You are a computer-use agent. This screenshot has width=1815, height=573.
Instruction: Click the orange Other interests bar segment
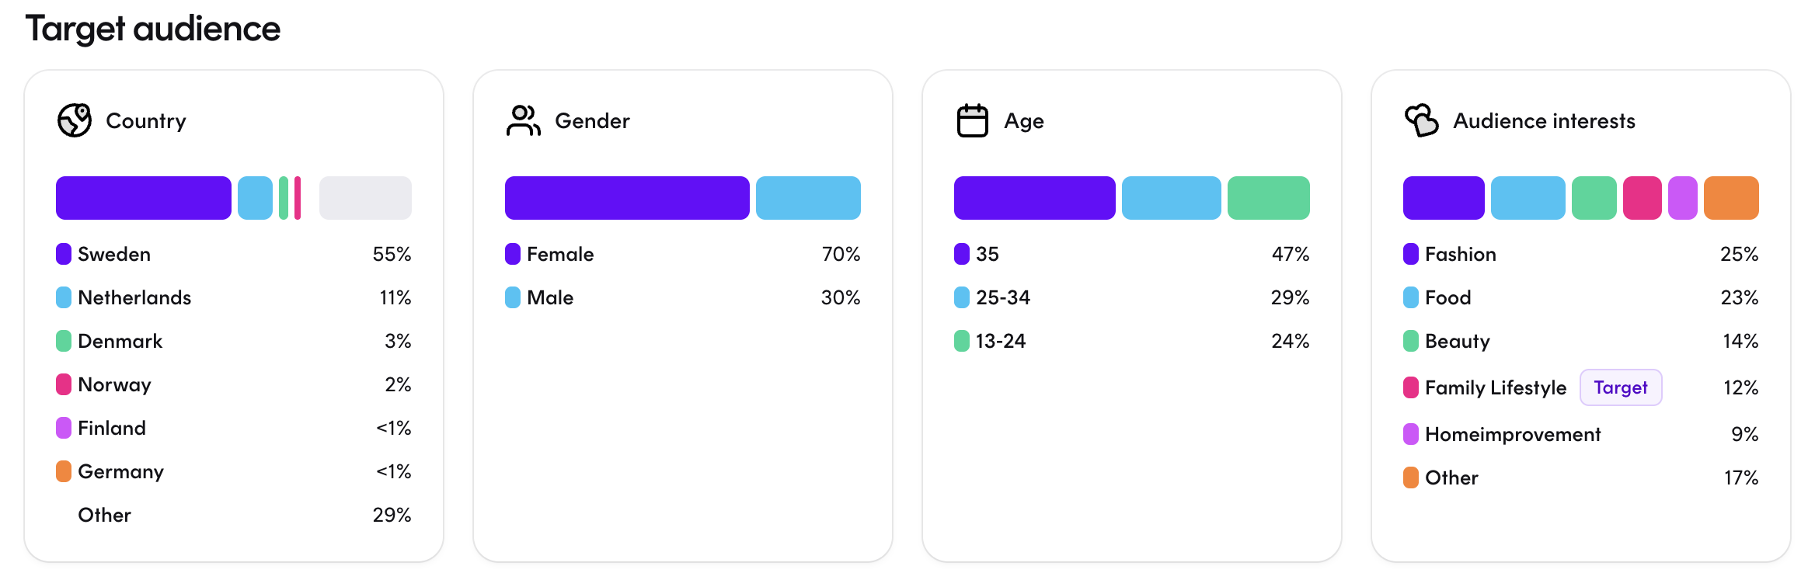(x=1730, y=198)
